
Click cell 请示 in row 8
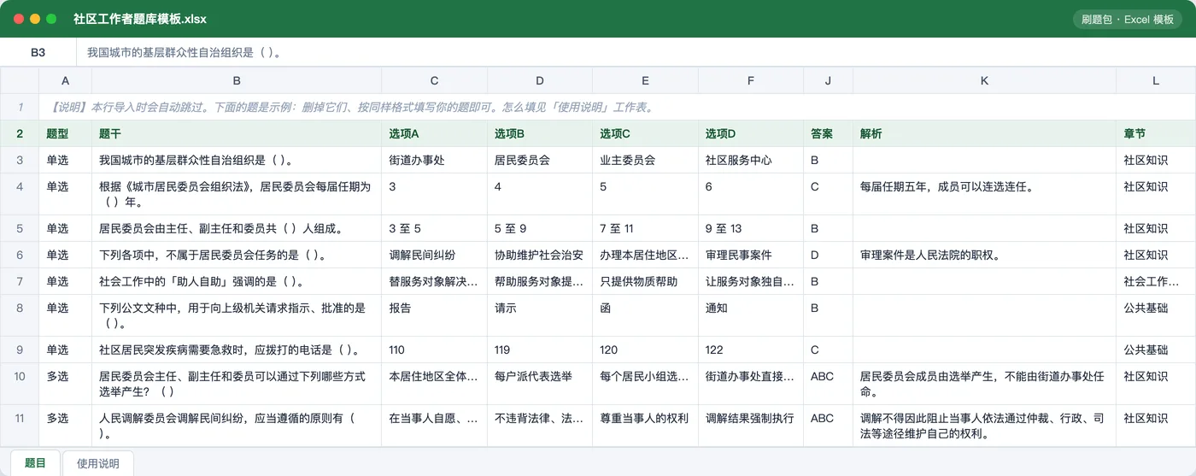pos(540,315)
